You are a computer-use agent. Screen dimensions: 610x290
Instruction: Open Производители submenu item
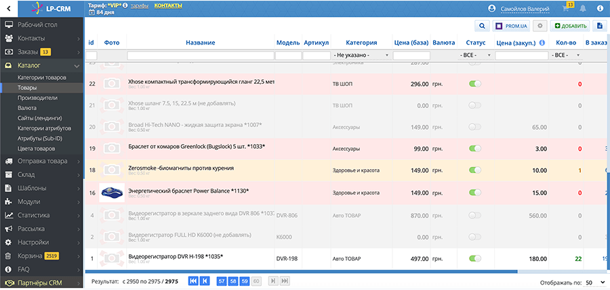[x=37, y=98]
